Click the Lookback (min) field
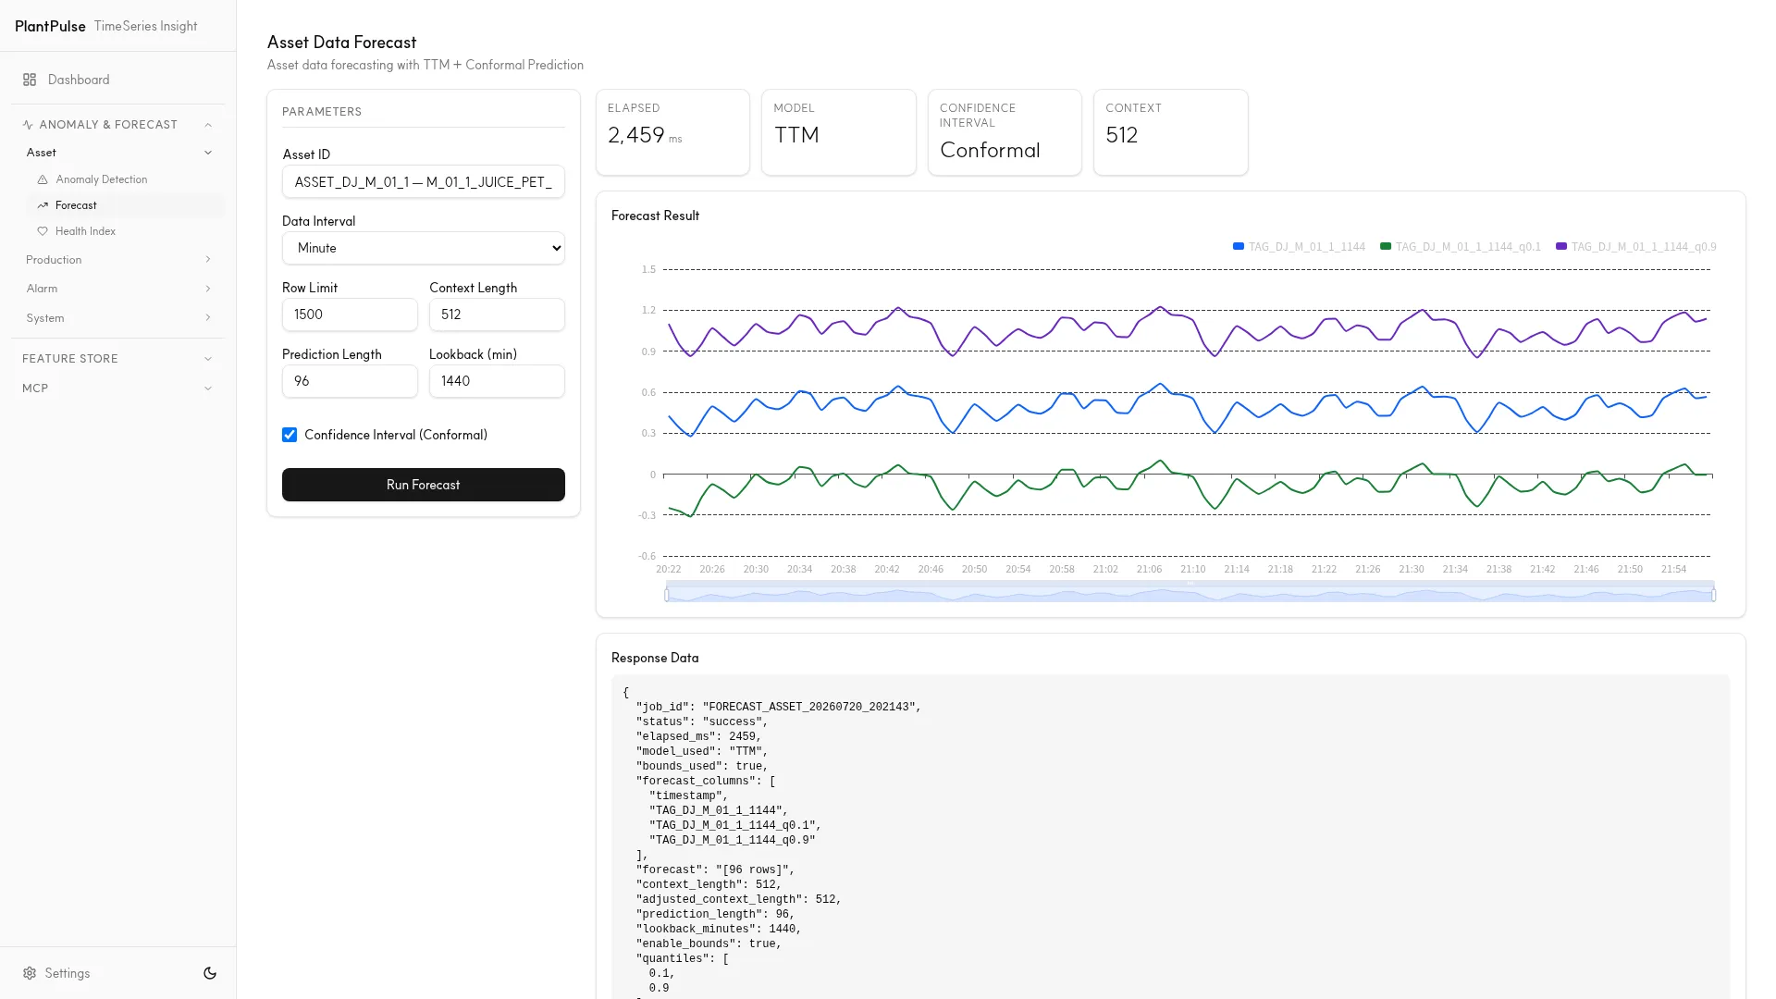The height and width of the screenshot is (999, 1776). 497,381
